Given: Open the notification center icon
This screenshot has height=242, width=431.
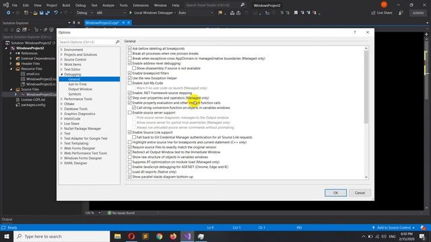Looking at the screenshot, I should click(x=422, y=236).
